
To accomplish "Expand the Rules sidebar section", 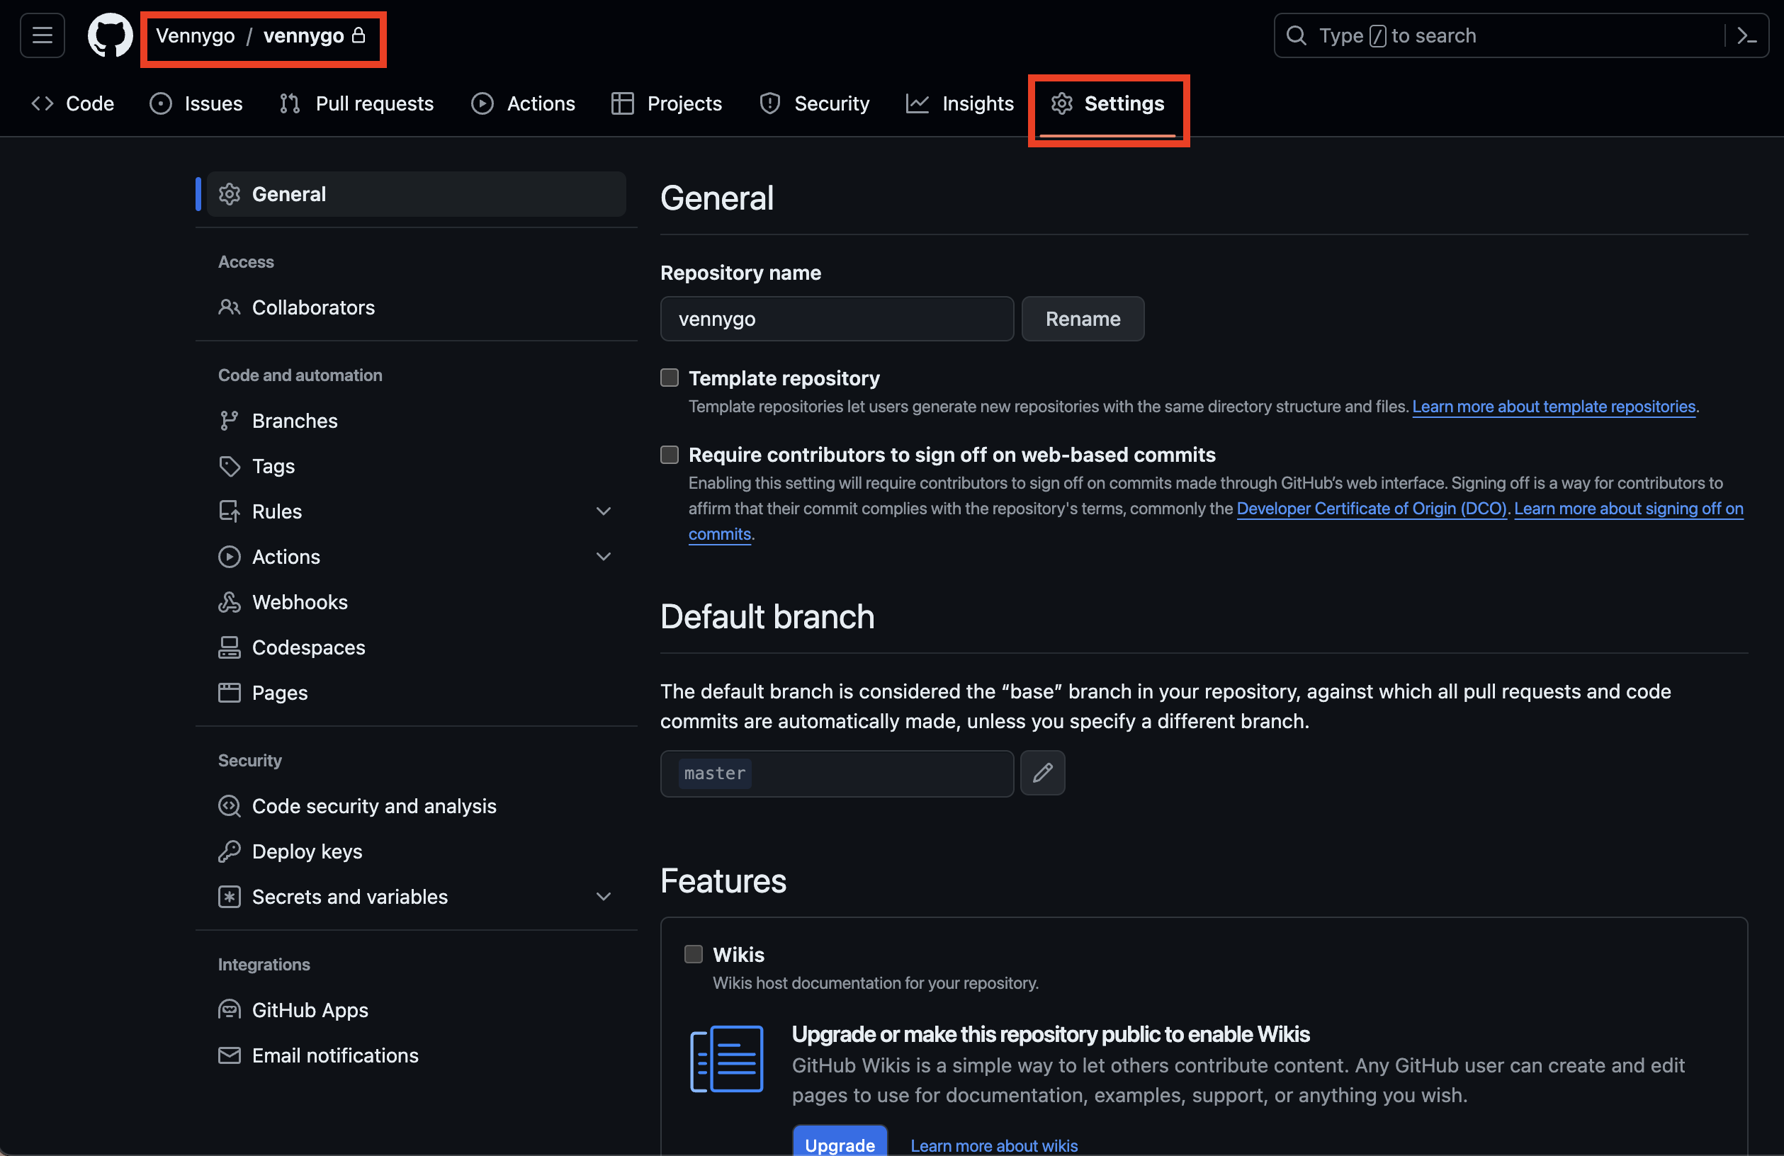I will 604,511.
